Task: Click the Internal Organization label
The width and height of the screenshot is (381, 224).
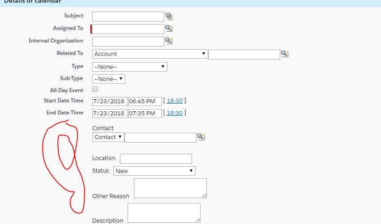Action: click(56, 41)
